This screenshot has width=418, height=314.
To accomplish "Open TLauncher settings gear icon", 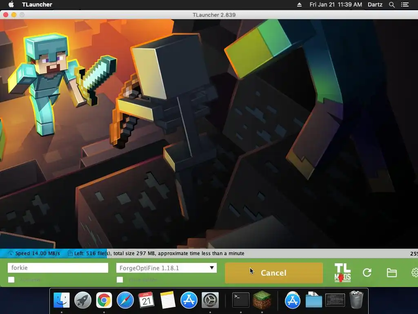I will coord(415,273).
